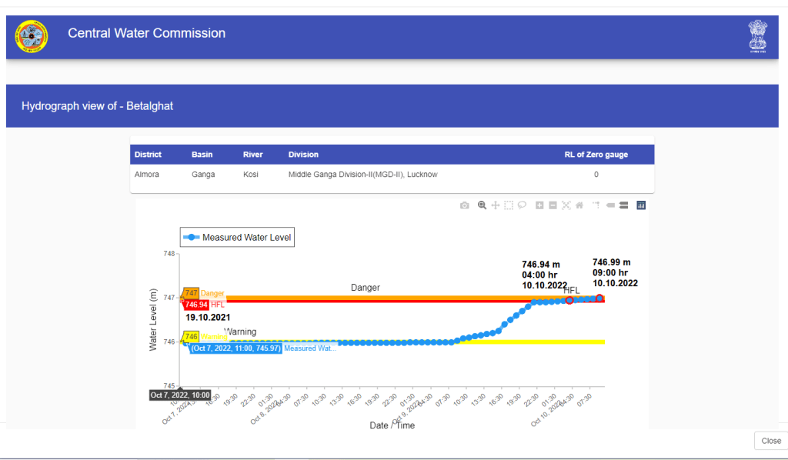The height and width of the screenshot is (460, 788).
Task: Compare data on hover
Action: pos(623,205)
